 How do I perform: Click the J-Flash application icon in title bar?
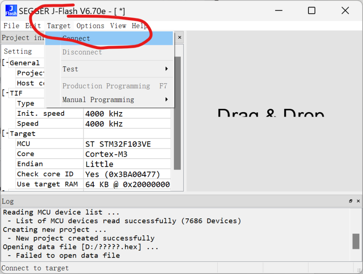pos(11,11)
